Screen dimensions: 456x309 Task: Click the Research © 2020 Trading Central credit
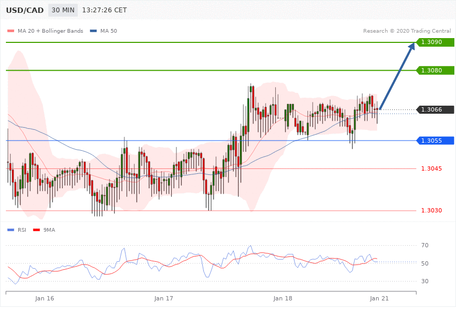coord(407,31)
